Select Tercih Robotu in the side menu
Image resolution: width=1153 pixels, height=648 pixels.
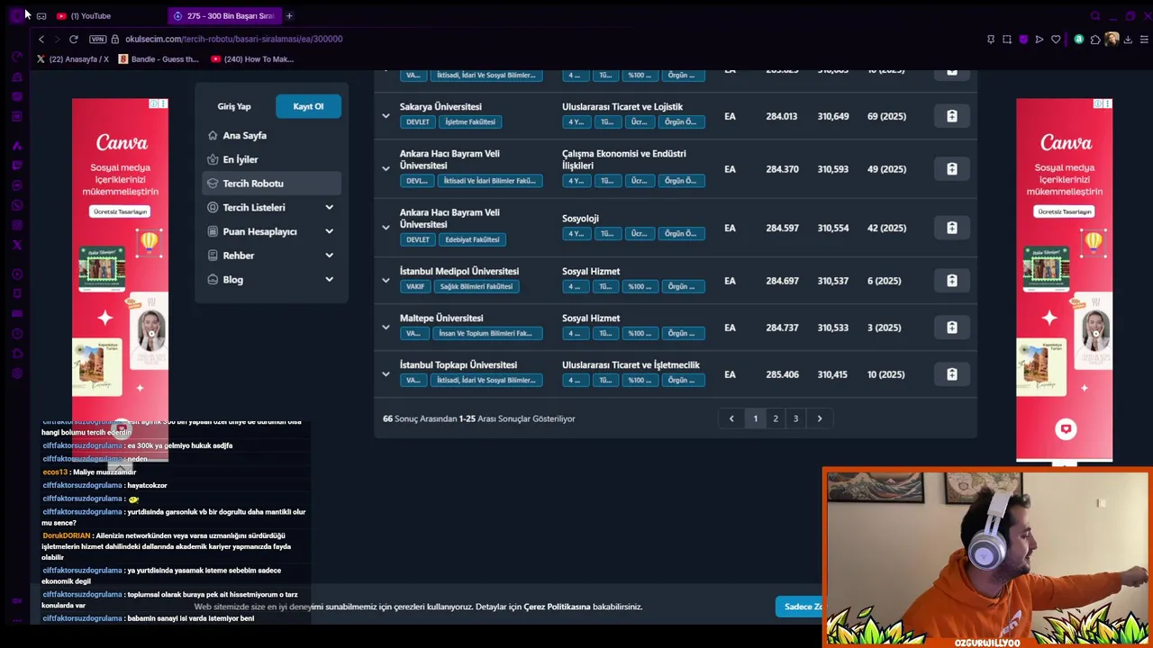271,184
